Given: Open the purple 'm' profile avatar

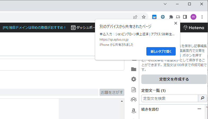Looking at the screenshot, I should [193, 17].
